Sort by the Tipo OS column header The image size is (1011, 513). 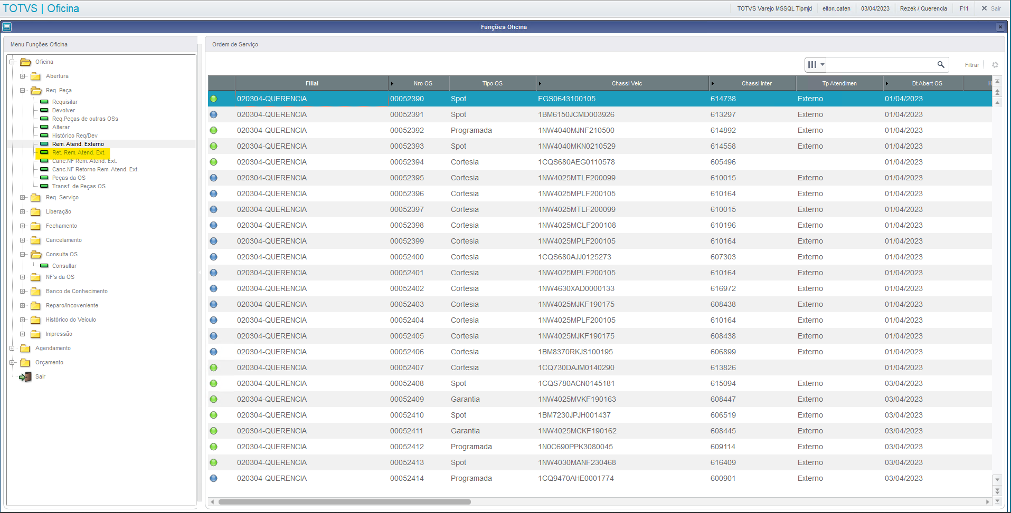point(493,83)
